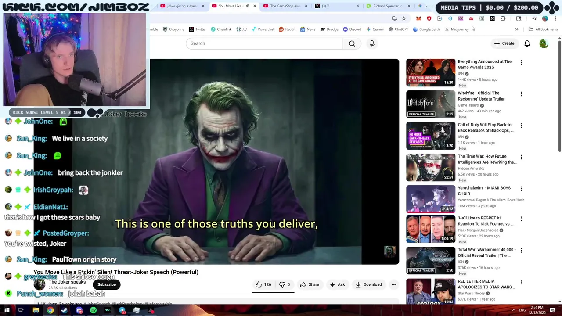Open the Windows Start menu

click(x=7, y=310)
